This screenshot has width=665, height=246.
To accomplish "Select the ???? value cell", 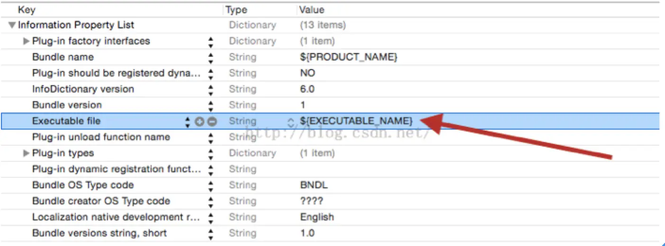I will coord(312,201).
